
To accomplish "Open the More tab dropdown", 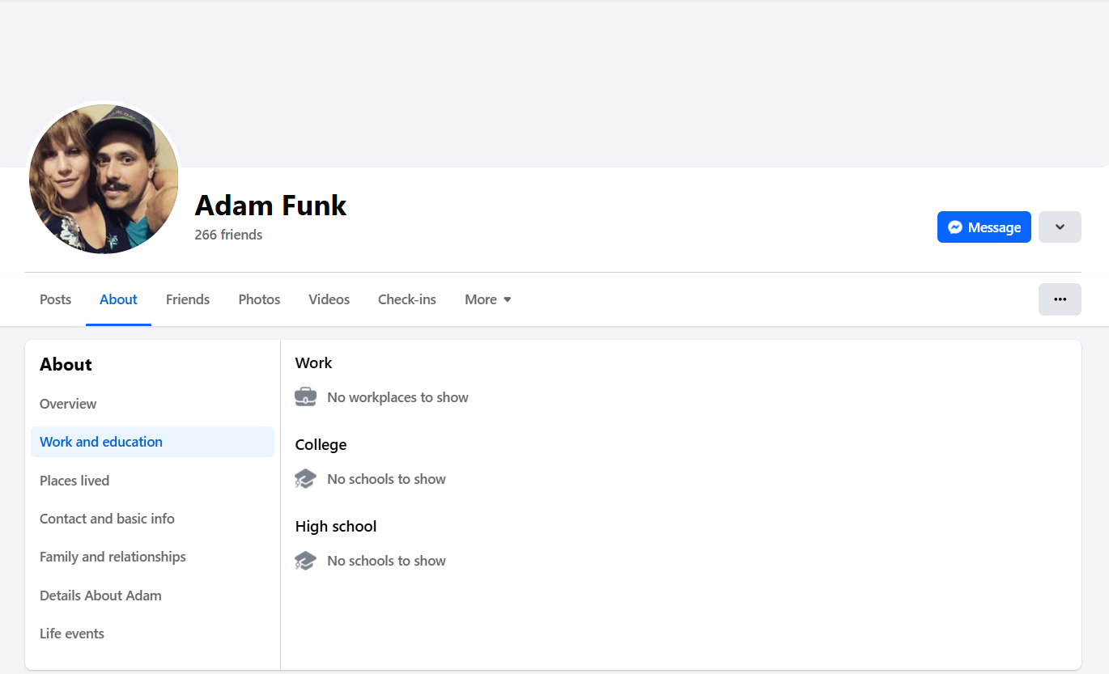I will pyautogui.click(x=487, y=299).
